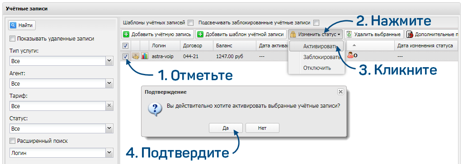Open the Тип услуги dropdown
The height and width of the screenshot is (164, 463).
[109, 61]
